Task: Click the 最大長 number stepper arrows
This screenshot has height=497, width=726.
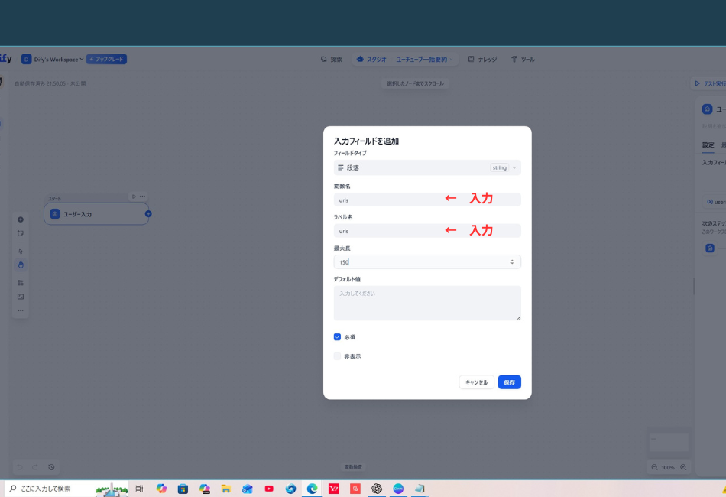Action: [x=512, y=262]
